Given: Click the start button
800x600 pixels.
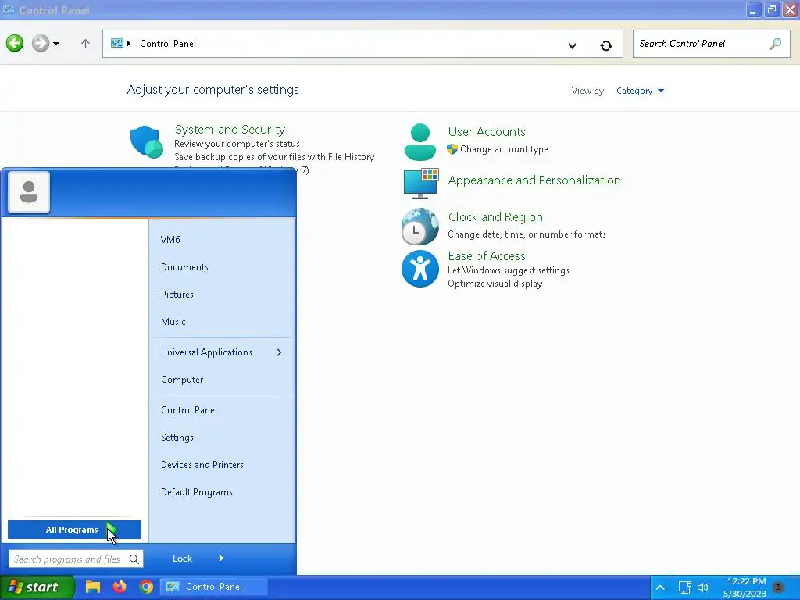Looking at the screenshot, I should point(37,587).
